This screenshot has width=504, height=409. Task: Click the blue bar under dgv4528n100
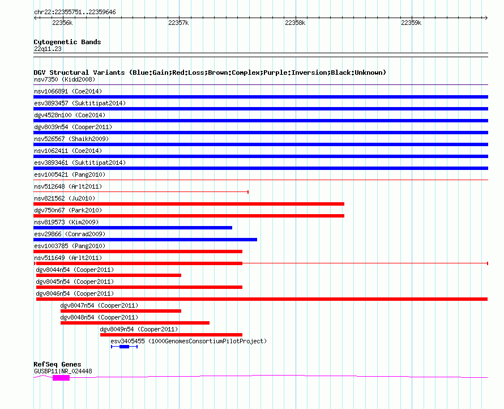(260, 121)
